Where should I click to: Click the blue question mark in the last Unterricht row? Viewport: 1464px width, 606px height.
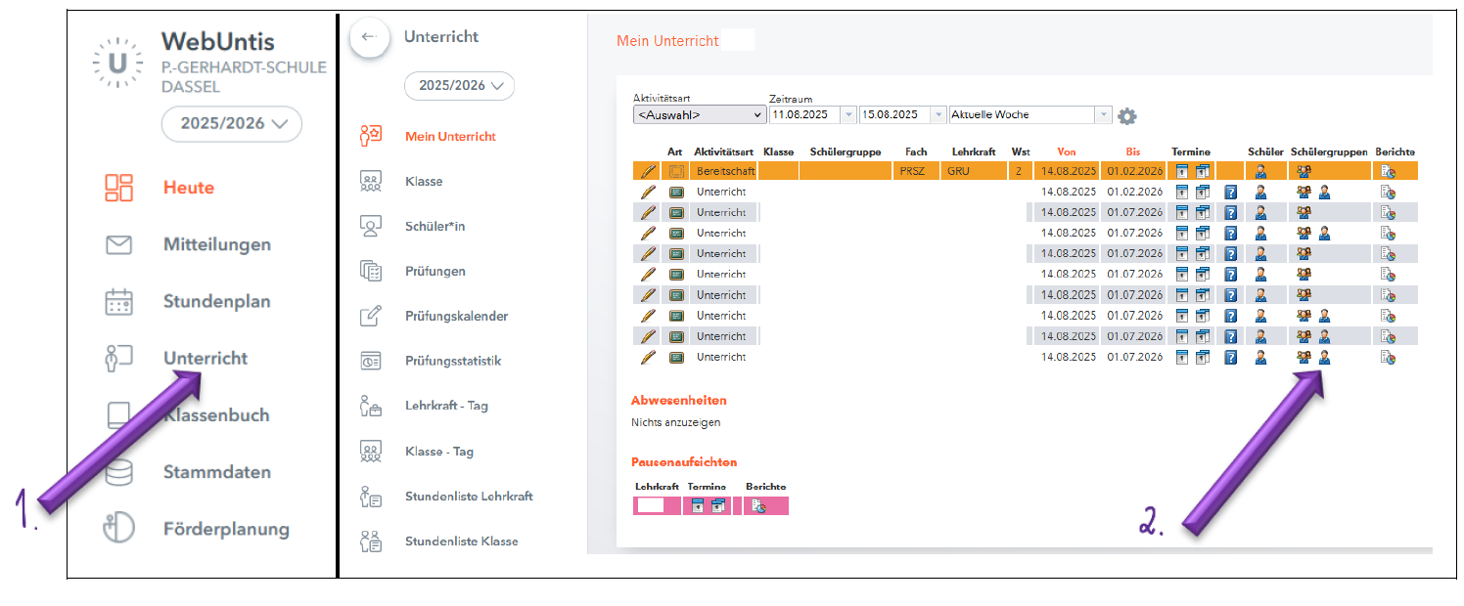pos(1231,358)
